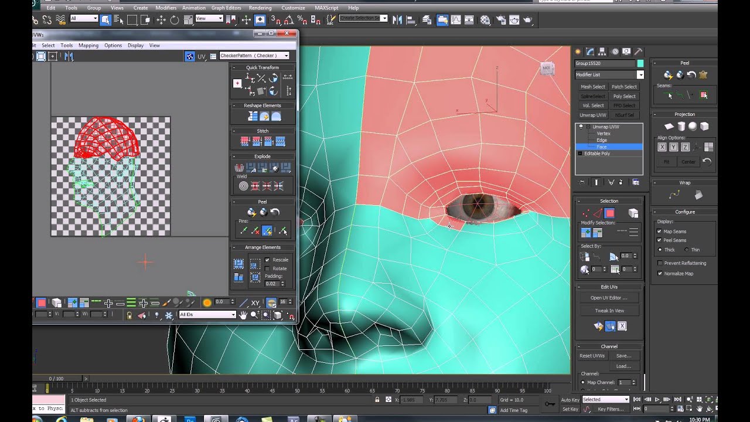
Task: Open the MAXScript menu
Action: point(326,8)
